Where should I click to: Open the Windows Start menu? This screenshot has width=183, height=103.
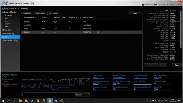(3, 100)
